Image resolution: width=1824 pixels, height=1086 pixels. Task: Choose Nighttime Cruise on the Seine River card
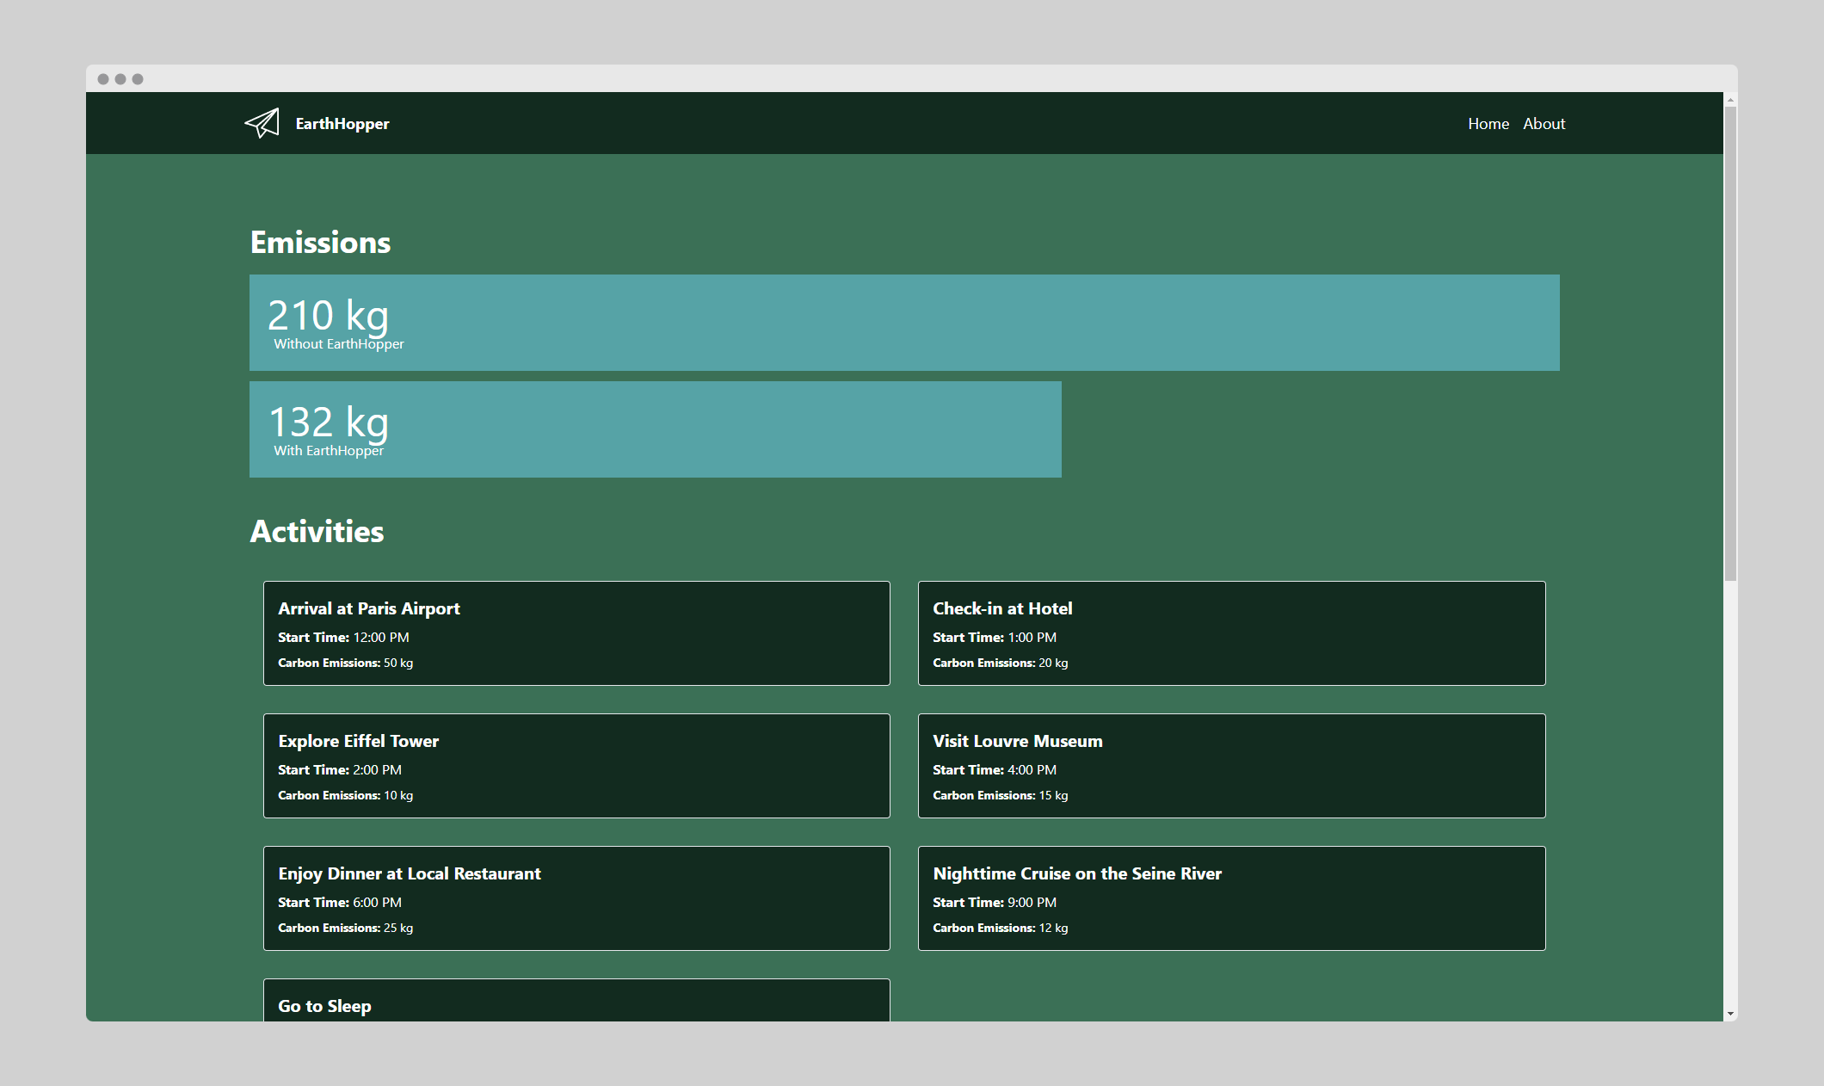click(1231, 898)
